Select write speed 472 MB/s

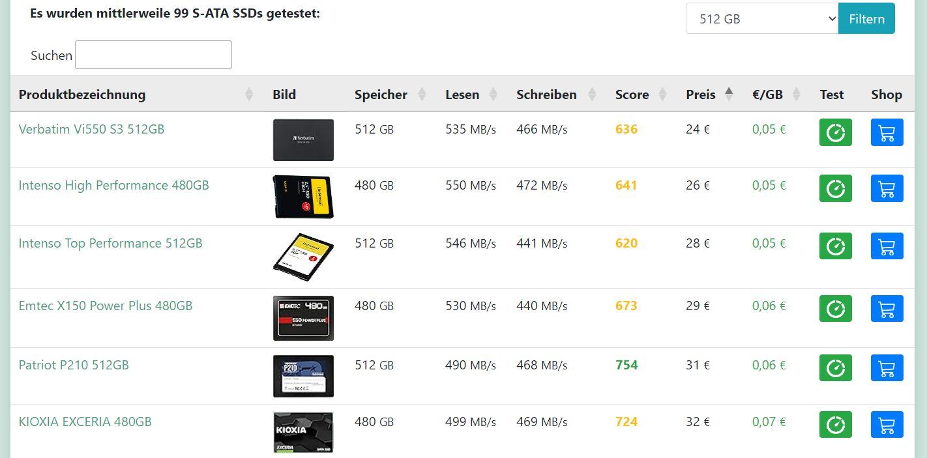tap(542, 185)
